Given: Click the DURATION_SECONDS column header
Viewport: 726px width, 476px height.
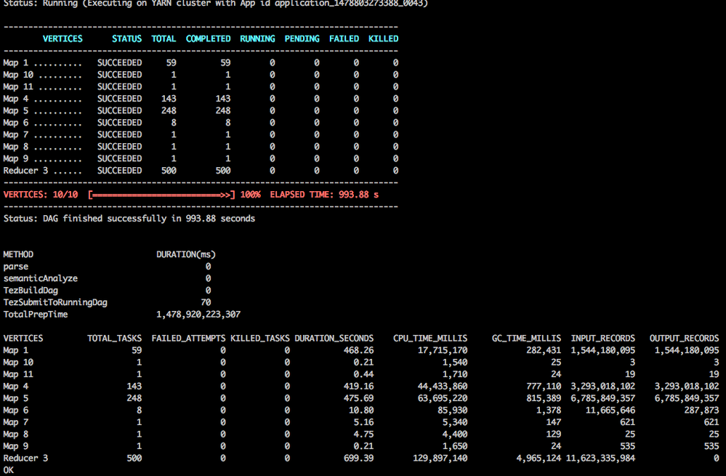Looking at the screenshot, I should [334, 339].
